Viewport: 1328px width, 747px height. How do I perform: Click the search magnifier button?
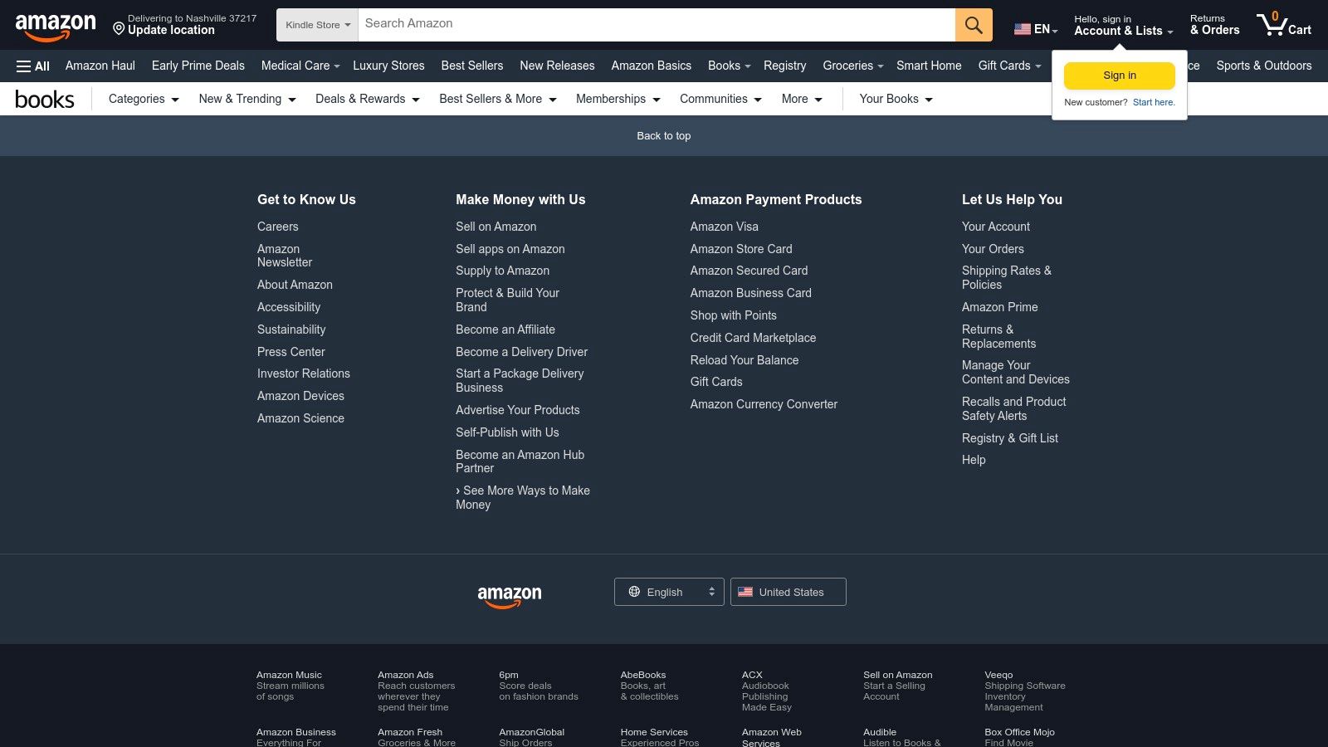[x=974, y=25]
